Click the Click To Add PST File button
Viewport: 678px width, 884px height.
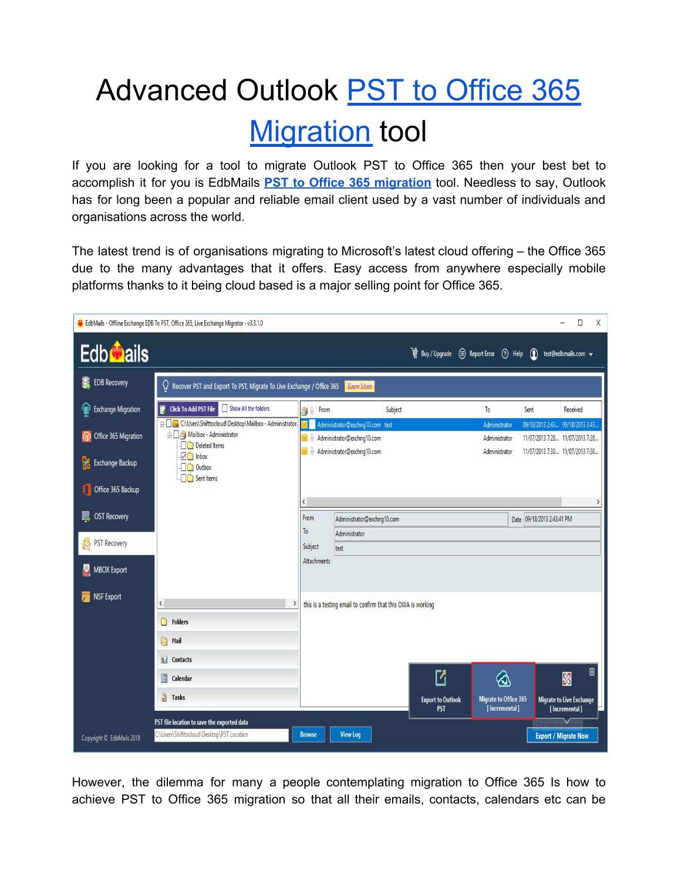click(188, 409)
